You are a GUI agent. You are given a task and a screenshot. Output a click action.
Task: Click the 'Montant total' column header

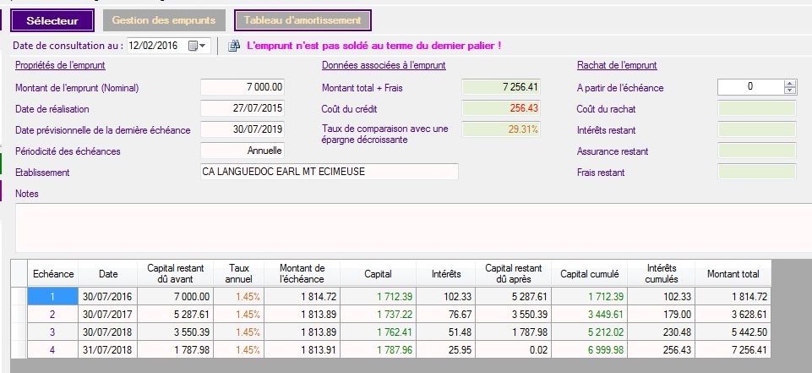point(733,274)
